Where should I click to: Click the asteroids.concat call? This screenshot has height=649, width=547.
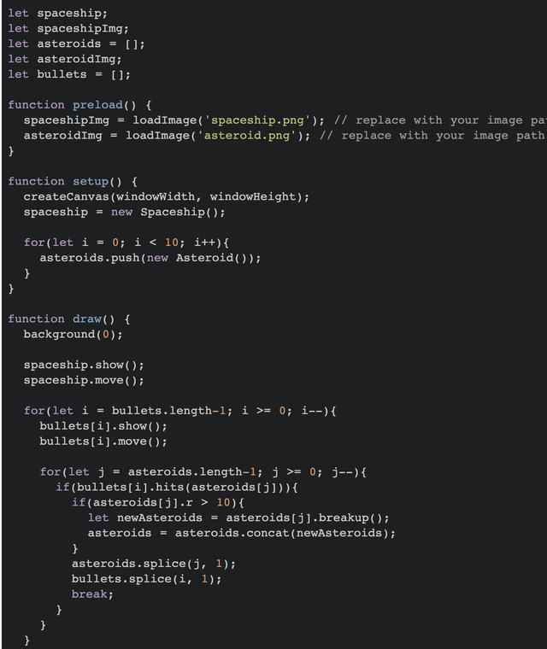click(285, 533)
